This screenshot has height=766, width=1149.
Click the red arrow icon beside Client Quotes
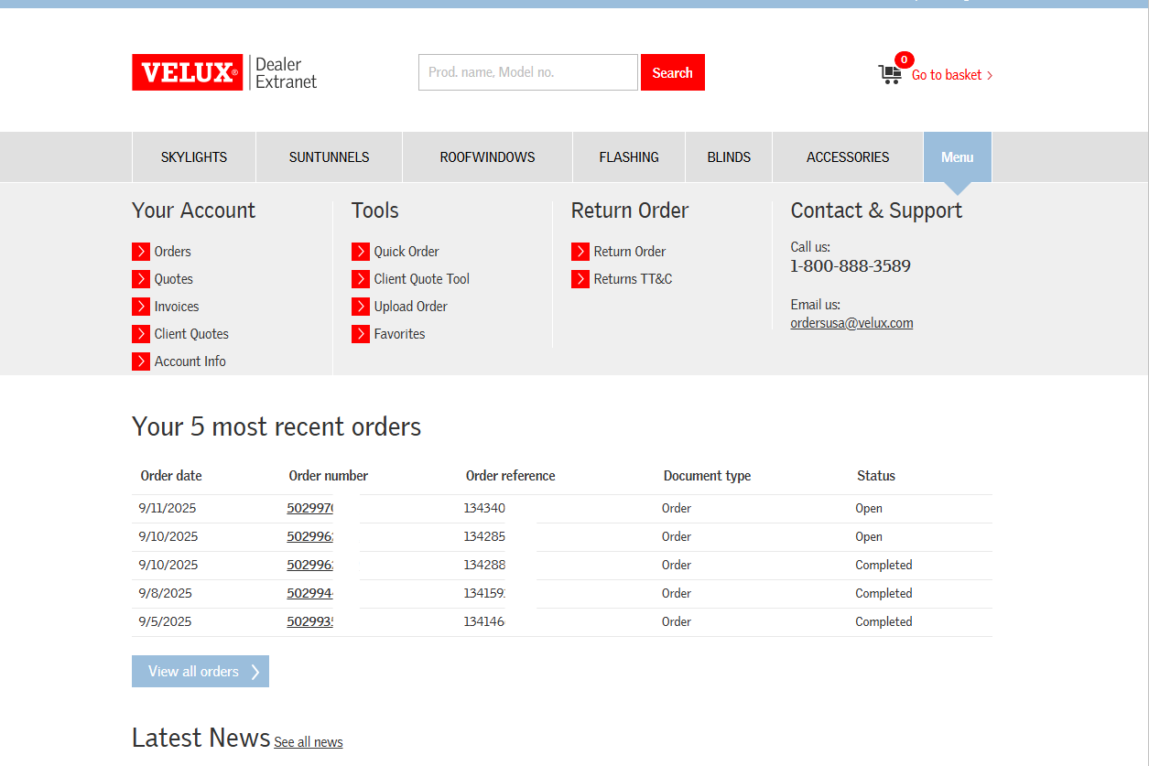[x=141, y=334]
